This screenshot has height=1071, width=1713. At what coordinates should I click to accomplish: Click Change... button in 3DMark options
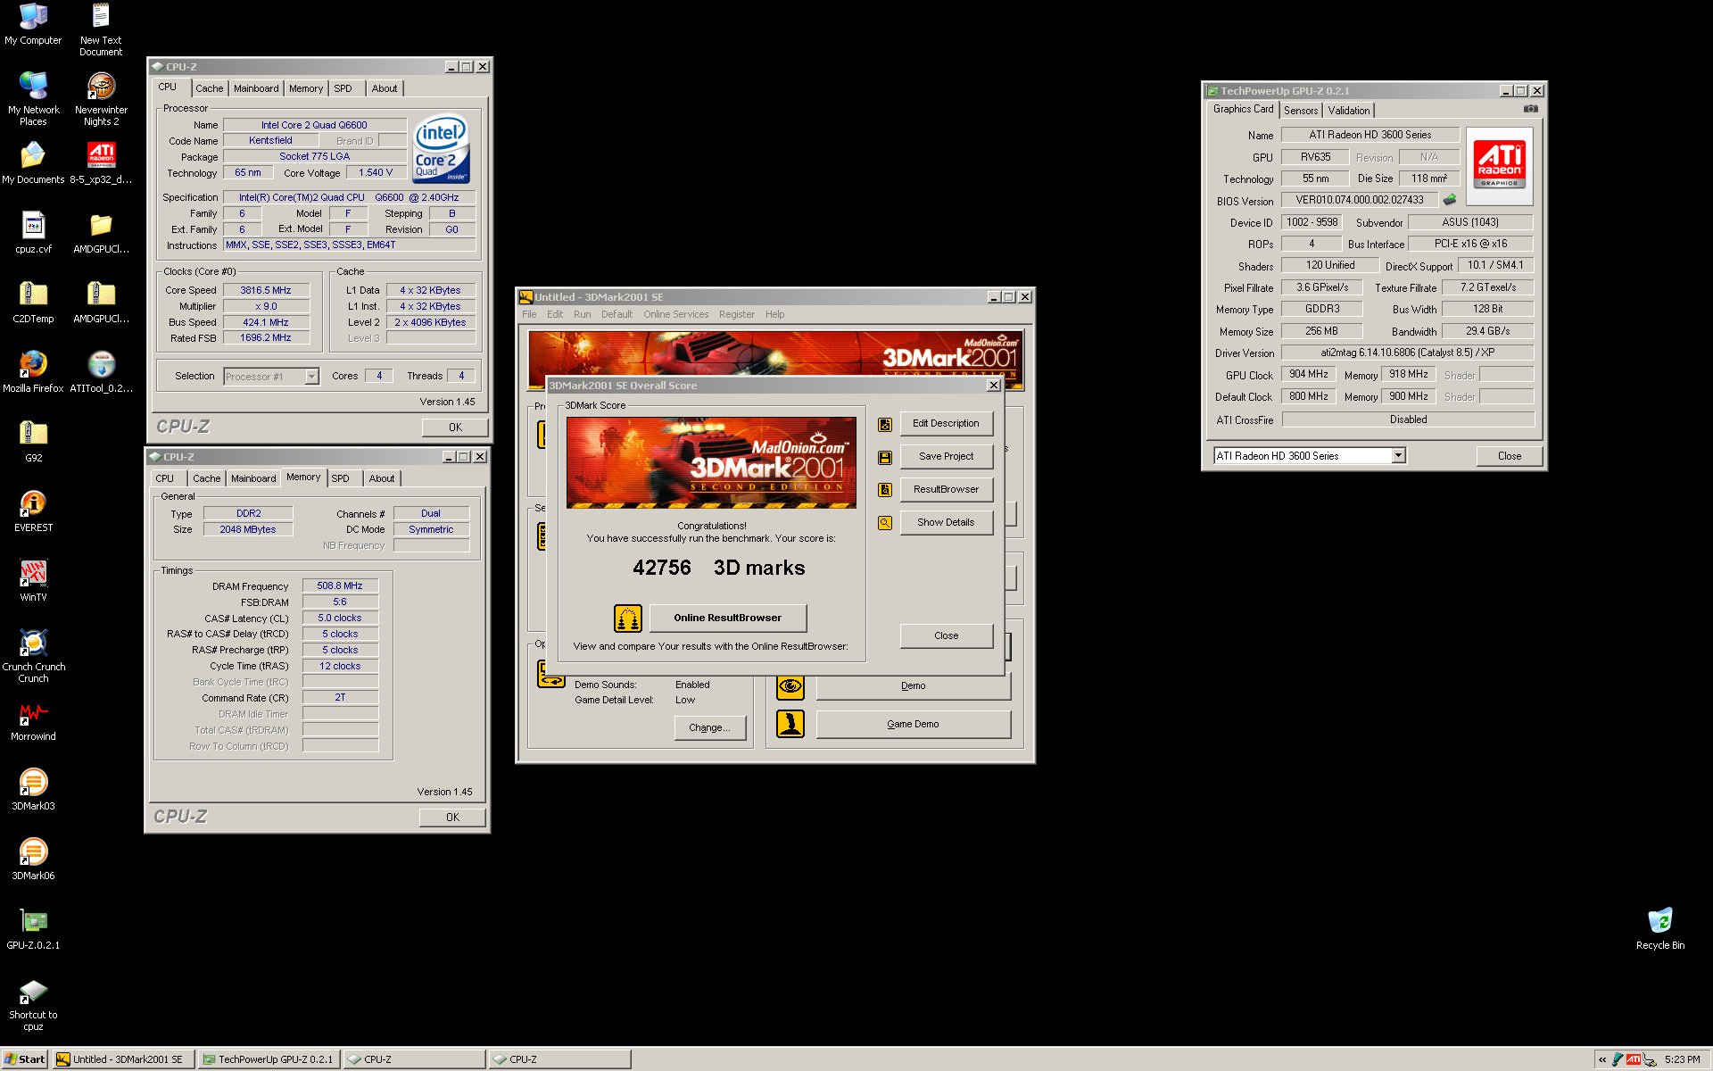click(x=709, y=728)
